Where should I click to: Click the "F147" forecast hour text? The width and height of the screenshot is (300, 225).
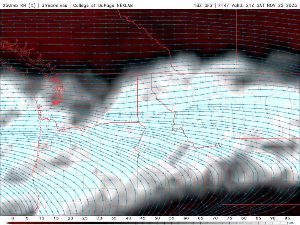click(x=224, y=5)
